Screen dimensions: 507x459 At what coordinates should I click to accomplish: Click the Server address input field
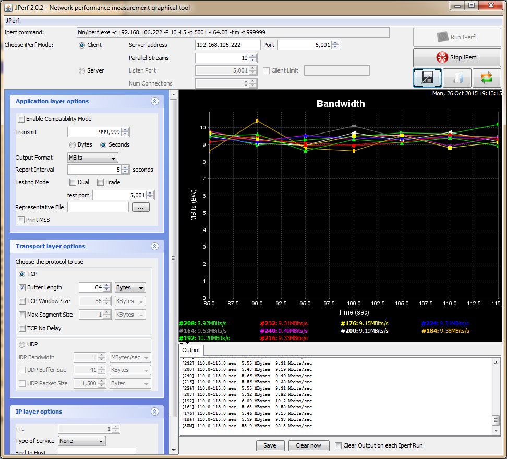[x=227, y=45]
